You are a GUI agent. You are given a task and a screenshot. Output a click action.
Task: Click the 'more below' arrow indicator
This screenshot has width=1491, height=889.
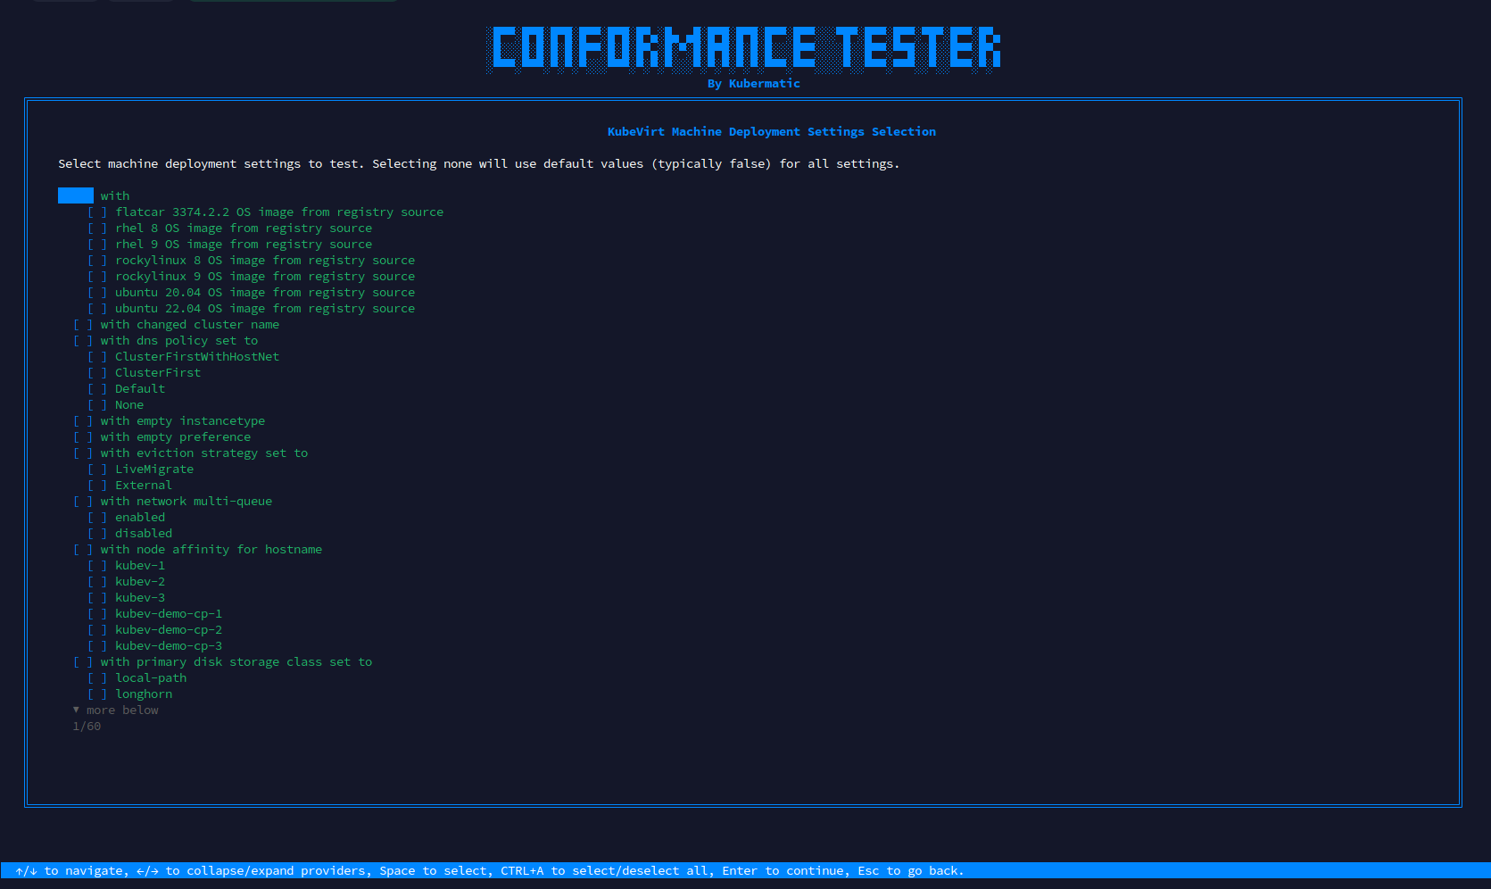click(76, 710)
